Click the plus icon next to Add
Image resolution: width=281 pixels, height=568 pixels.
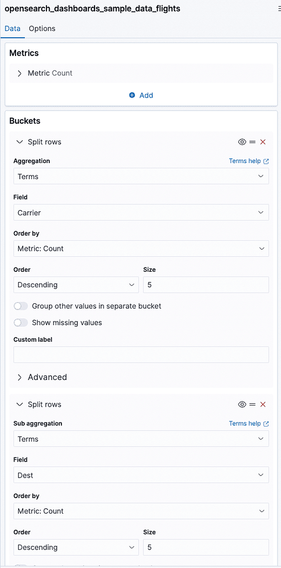click(132, 95)
